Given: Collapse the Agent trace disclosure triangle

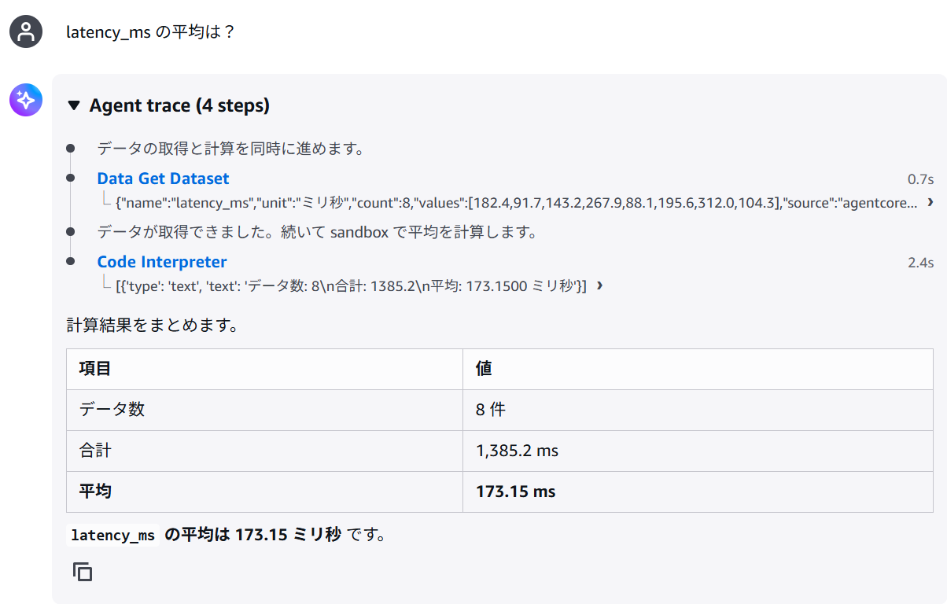Looking at the screenshot, I should point(74,105).
